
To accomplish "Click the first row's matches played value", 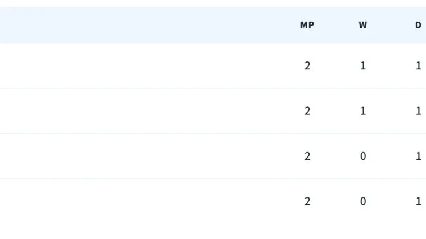I will point(307,65).
